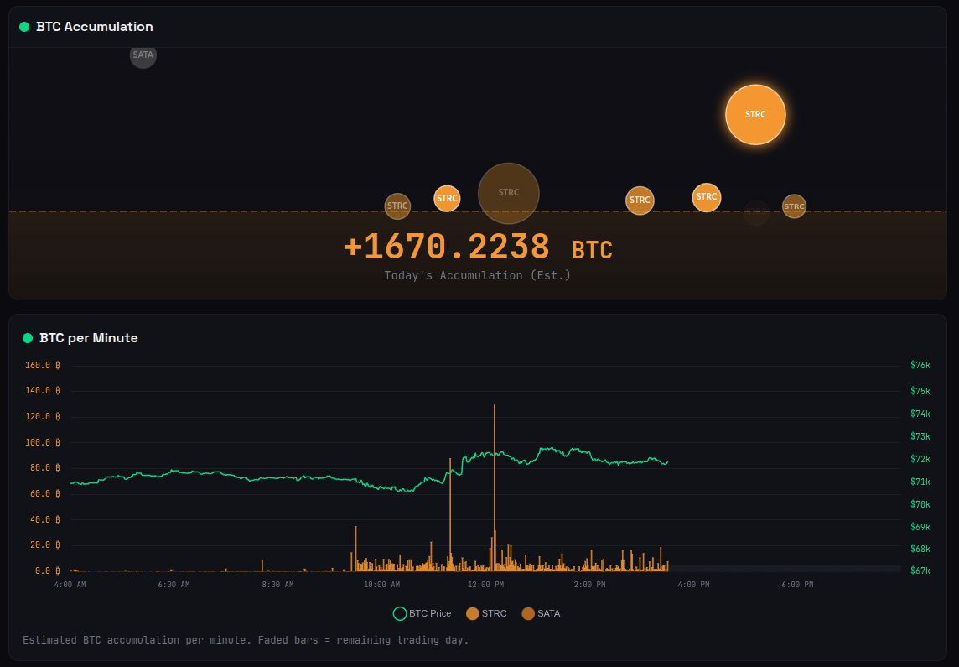Click the green status dot beside BTC per Minute
959x667 pixels.
click(x=28, y=338)
